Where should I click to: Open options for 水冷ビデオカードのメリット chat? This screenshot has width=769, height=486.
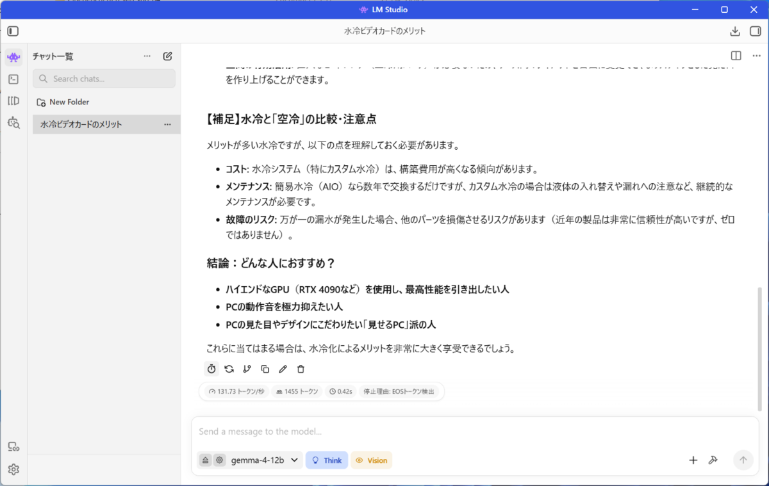(x=167, y=124)
